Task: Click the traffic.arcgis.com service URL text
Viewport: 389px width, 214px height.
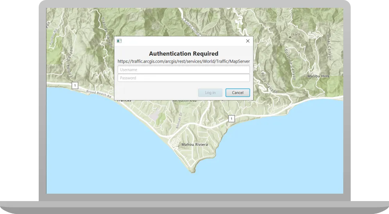Action: 184,61
